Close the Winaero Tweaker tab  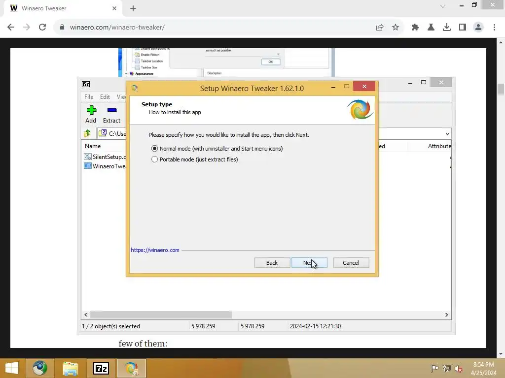[x=114, y=8]
